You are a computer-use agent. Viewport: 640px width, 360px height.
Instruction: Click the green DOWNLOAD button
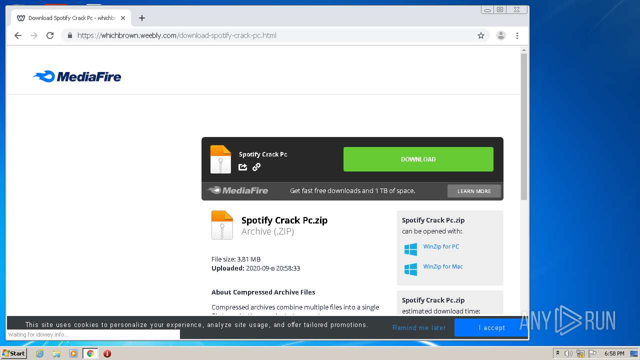click(418, 159)
